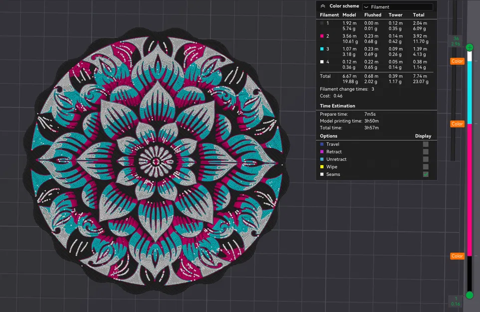
Task: Click the cyan Unretract legend icon
Action: [x=321, y=159]
